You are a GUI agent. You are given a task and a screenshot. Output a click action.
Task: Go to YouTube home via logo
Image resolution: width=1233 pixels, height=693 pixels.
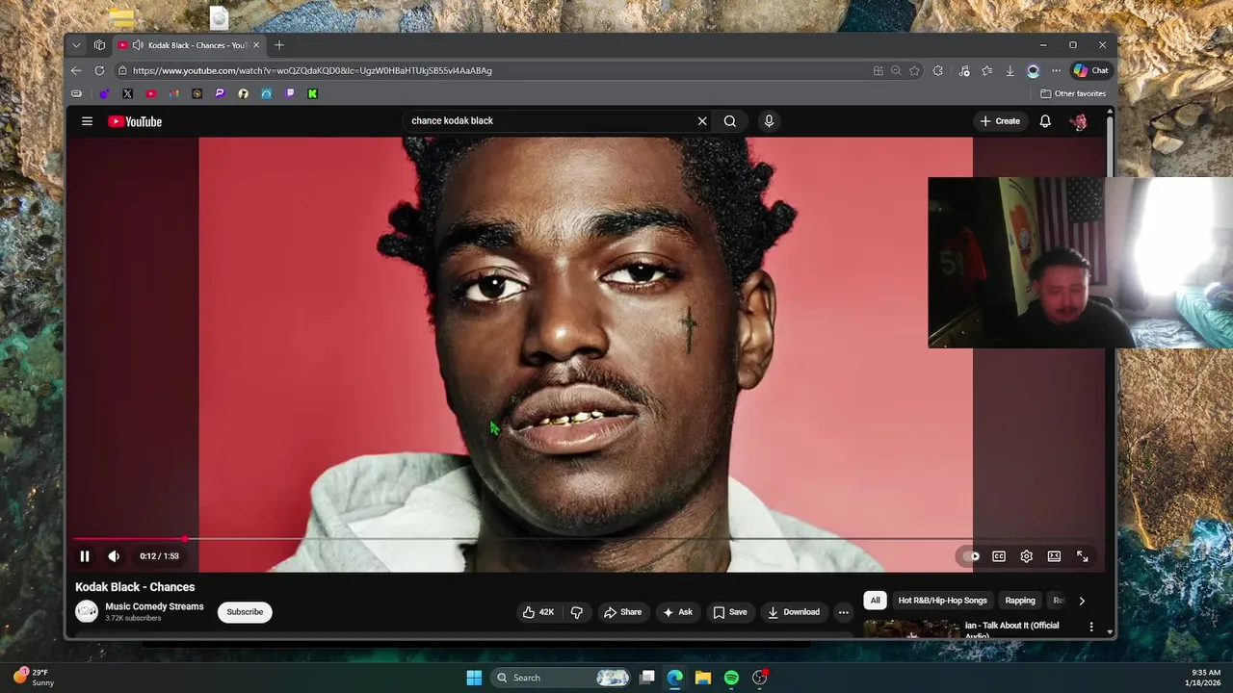(x=135, y=121)
